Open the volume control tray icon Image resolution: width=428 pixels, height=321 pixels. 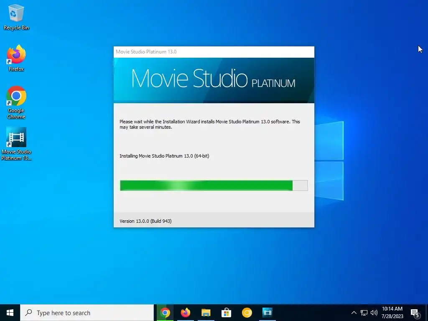(x=374, y=313)
